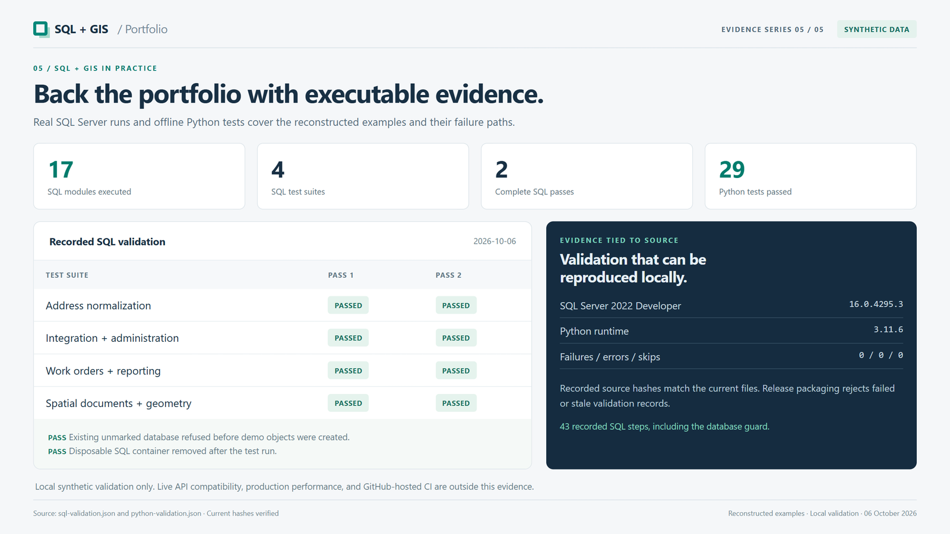Click Pass 1 PASSED badge for Address normalization
This screenshot has width=950, height=534.
coord(348,305)
